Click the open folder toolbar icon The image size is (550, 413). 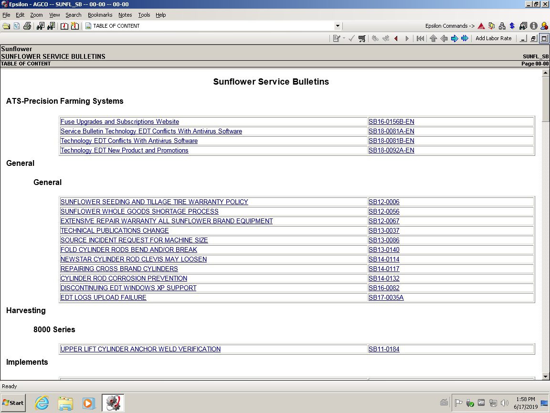(x=6, y=26)
